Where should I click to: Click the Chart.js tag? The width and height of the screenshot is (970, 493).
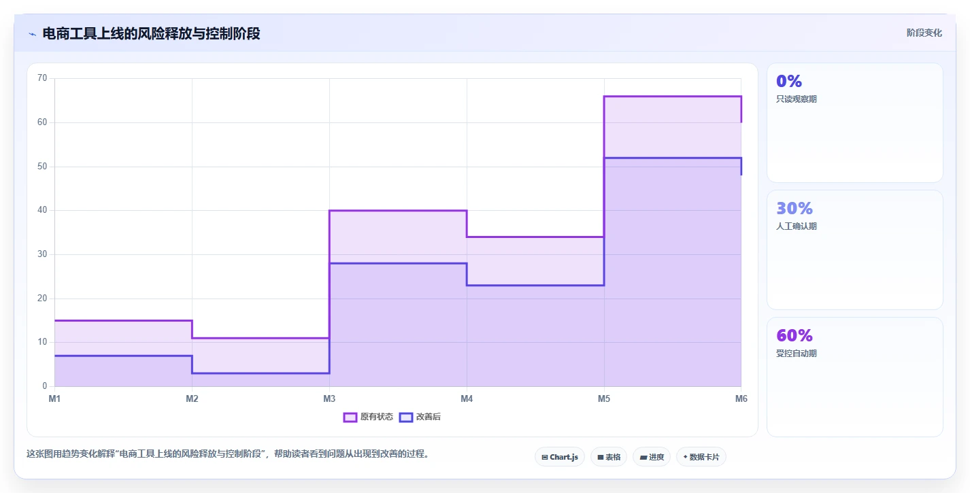click(560, 457)
